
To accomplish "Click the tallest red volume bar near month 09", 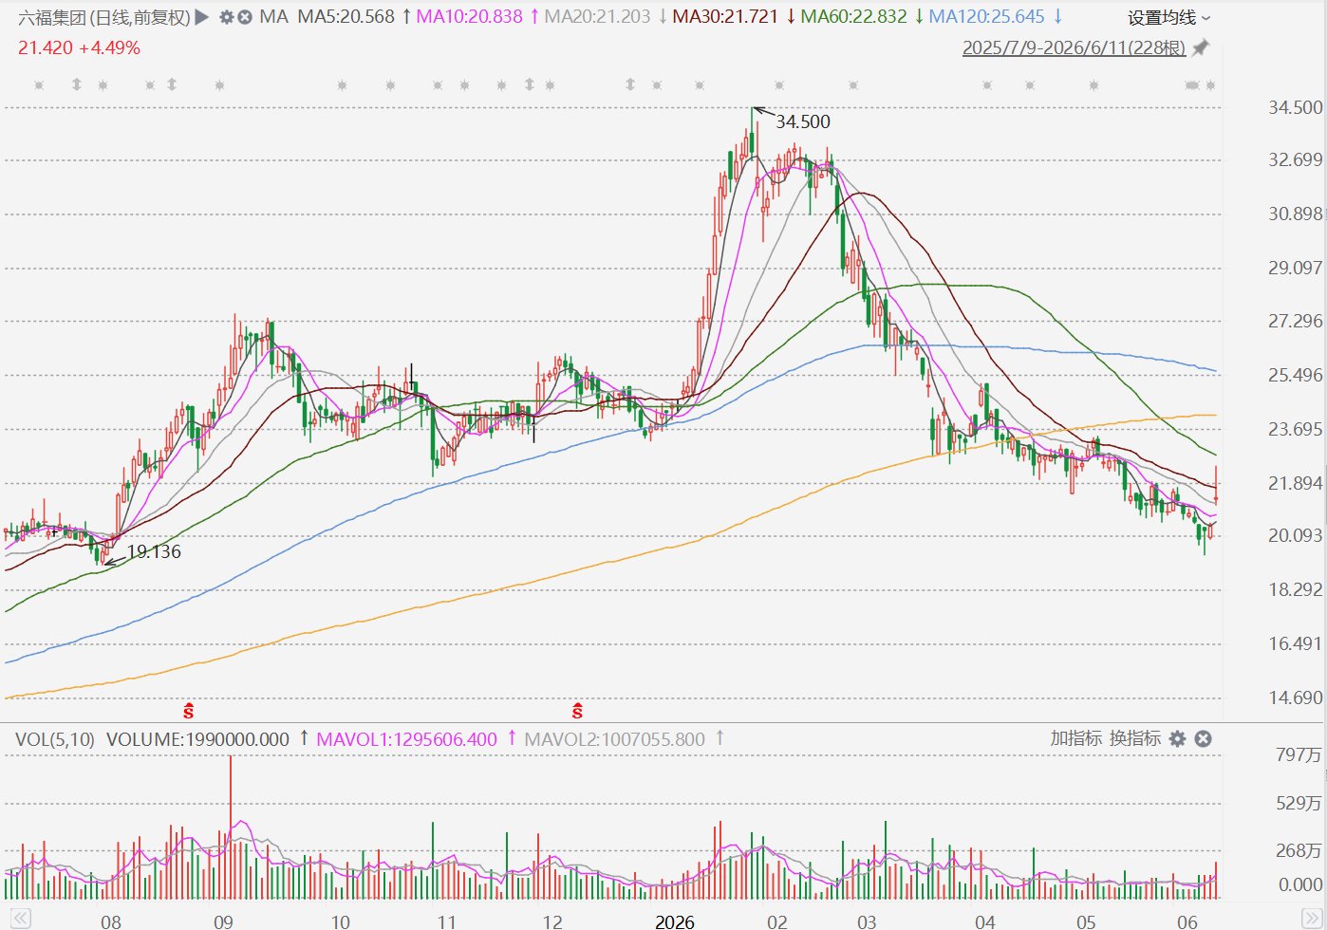I will [x=231, y=828].
